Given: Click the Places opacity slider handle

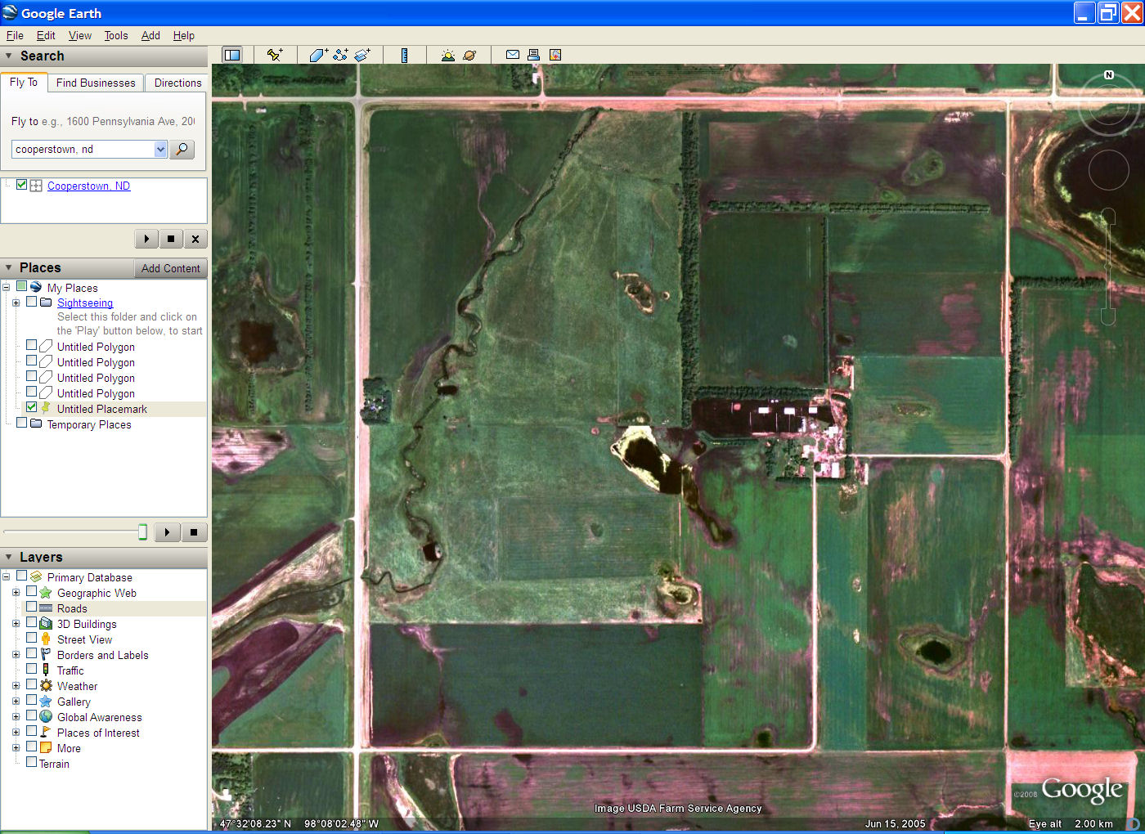Looking at the screenshot, I should (142, 532).
